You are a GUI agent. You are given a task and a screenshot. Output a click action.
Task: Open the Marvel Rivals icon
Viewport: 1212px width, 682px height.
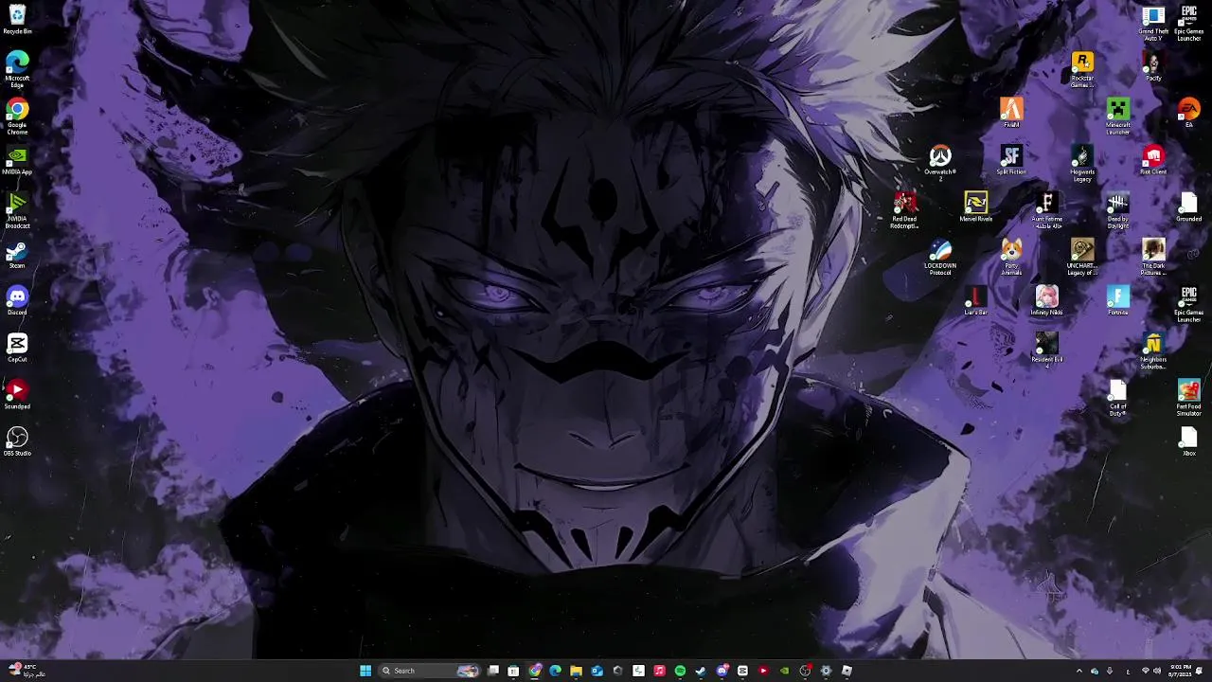click(x=976, y=206)
